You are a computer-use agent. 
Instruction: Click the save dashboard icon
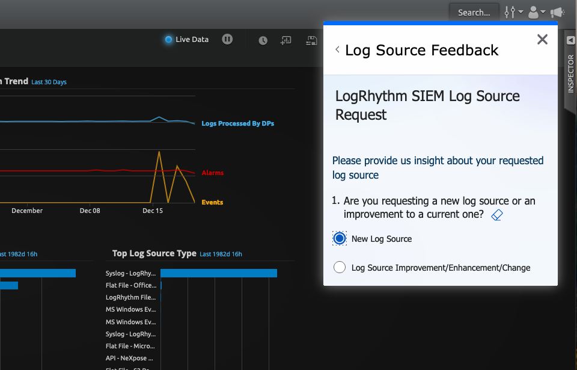pyautogui.click(x=311, y=40)
